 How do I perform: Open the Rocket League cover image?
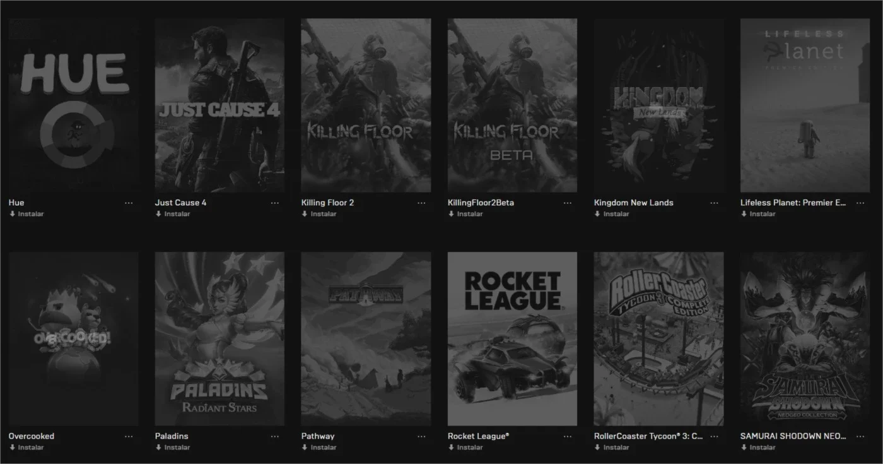[x=512, y=339]
